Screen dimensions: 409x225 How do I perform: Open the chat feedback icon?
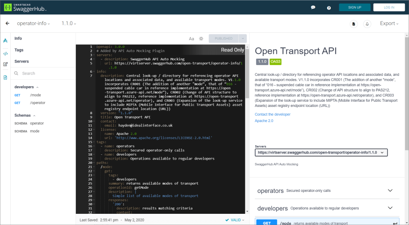(313, 8)
